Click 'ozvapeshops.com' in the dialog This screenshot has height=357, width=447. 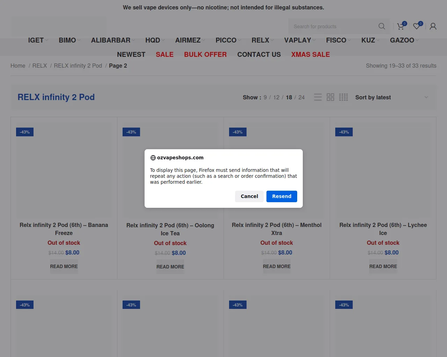click(180, 158)
